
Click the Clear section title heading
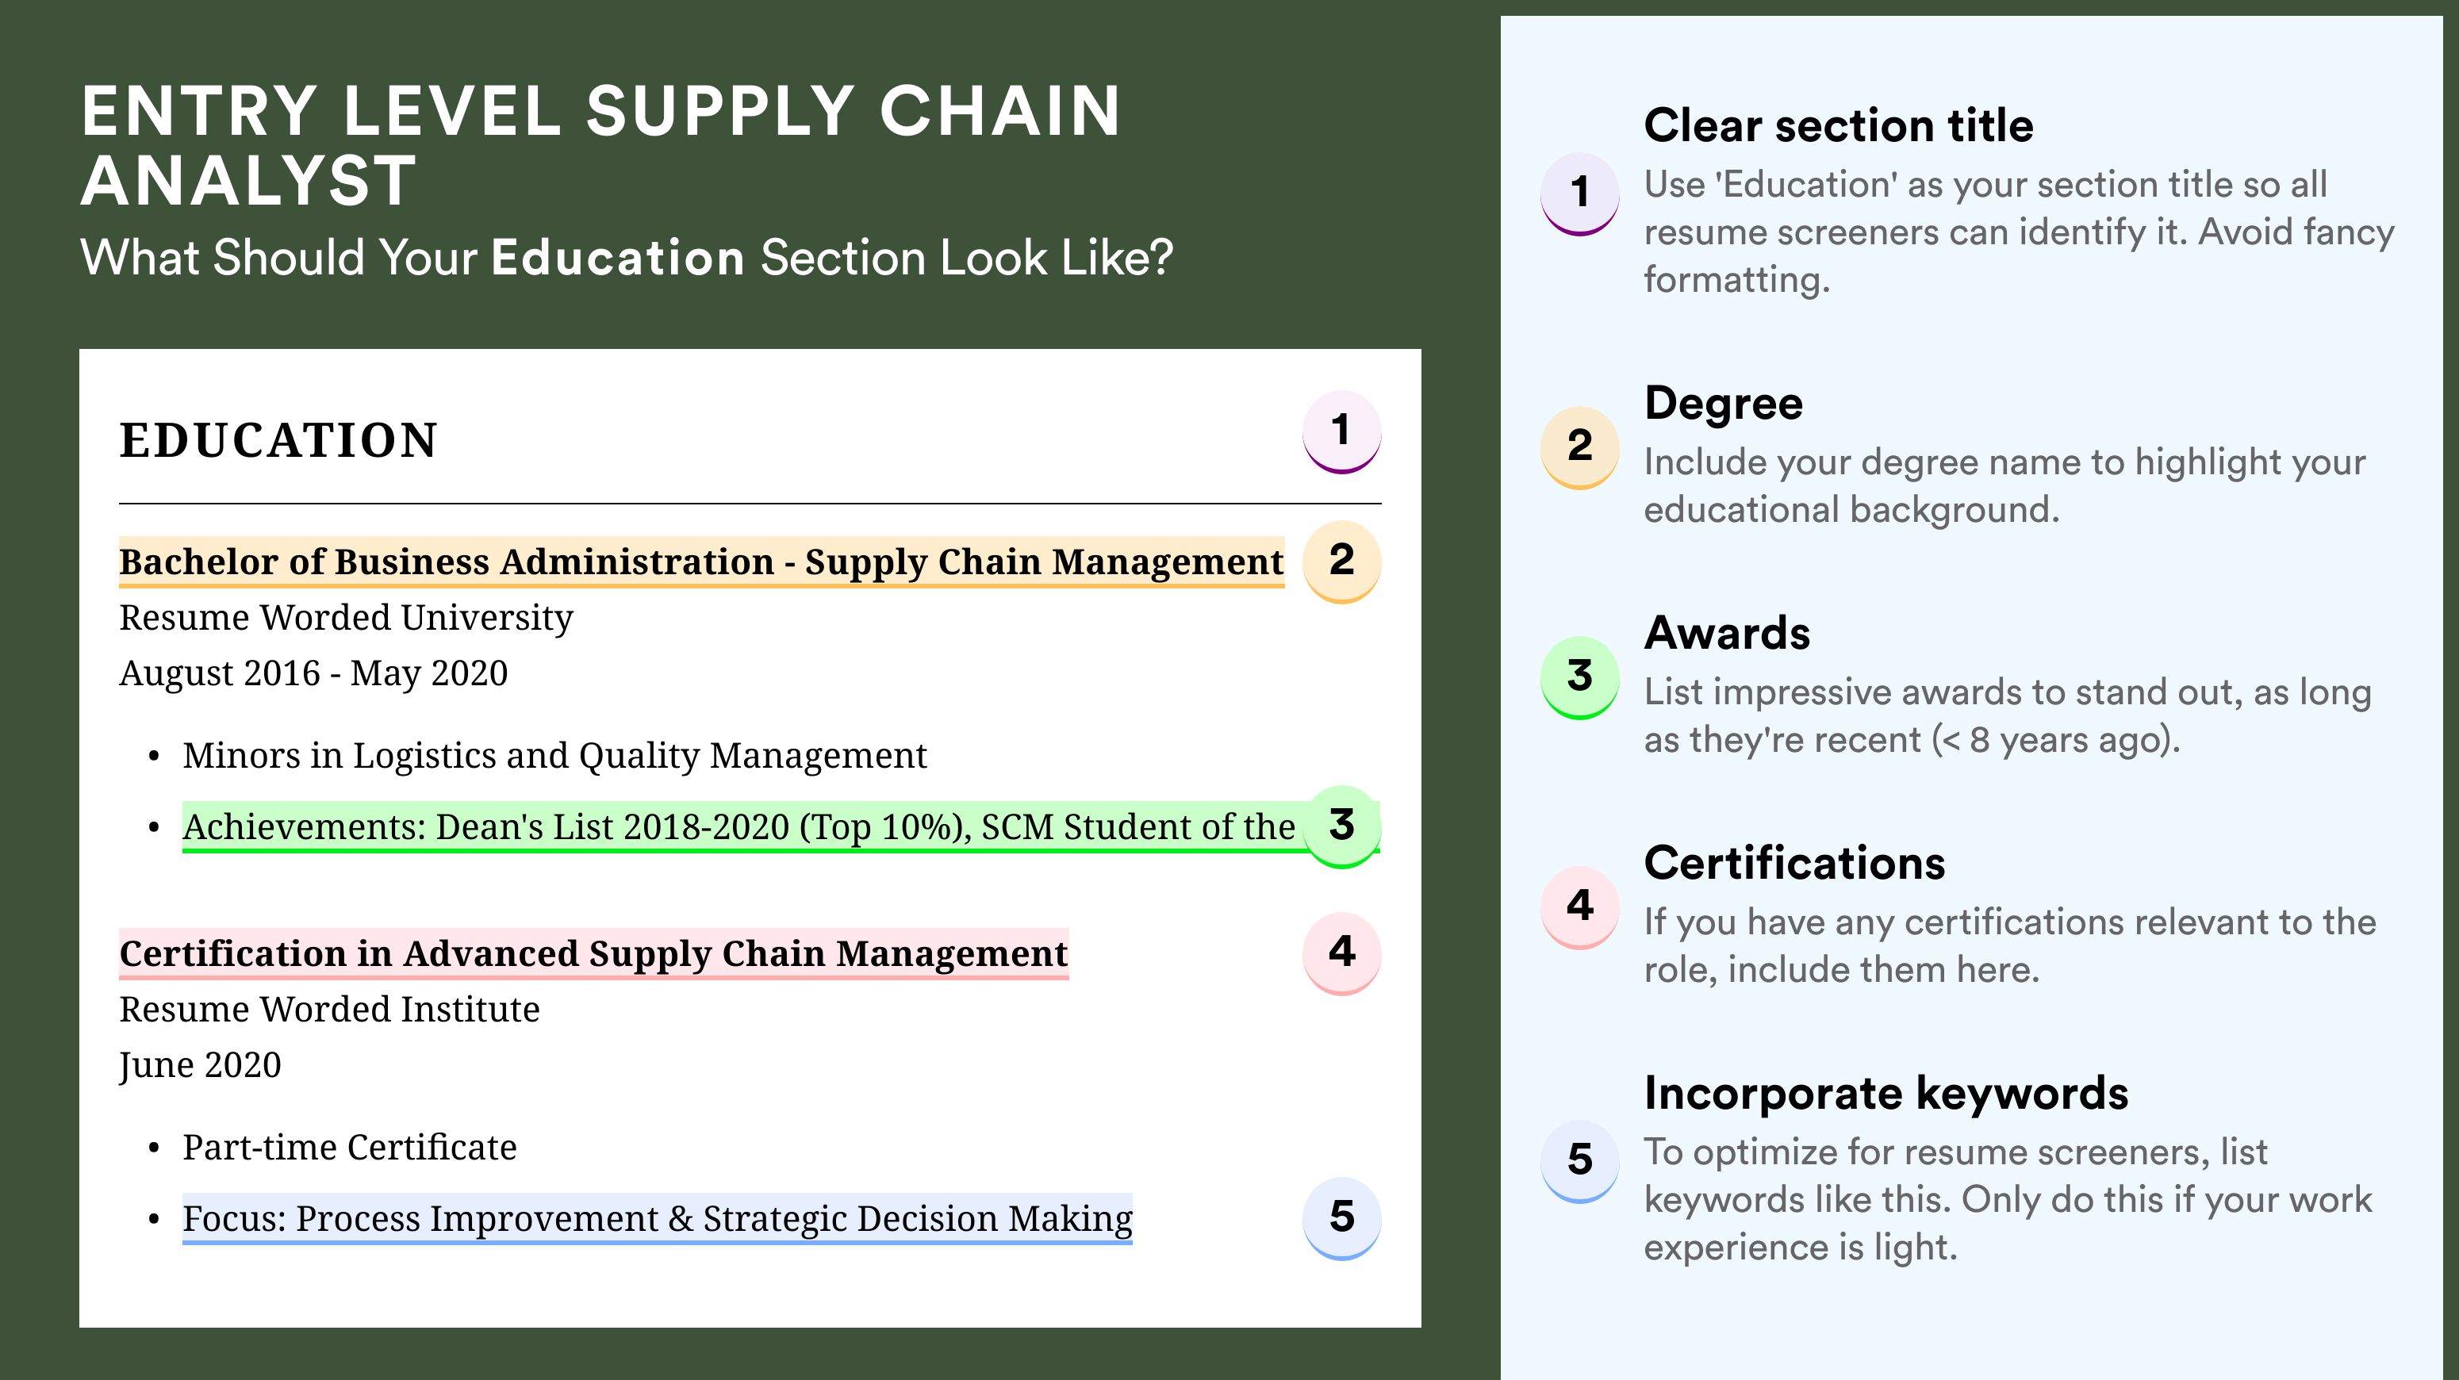(1839, 125)
